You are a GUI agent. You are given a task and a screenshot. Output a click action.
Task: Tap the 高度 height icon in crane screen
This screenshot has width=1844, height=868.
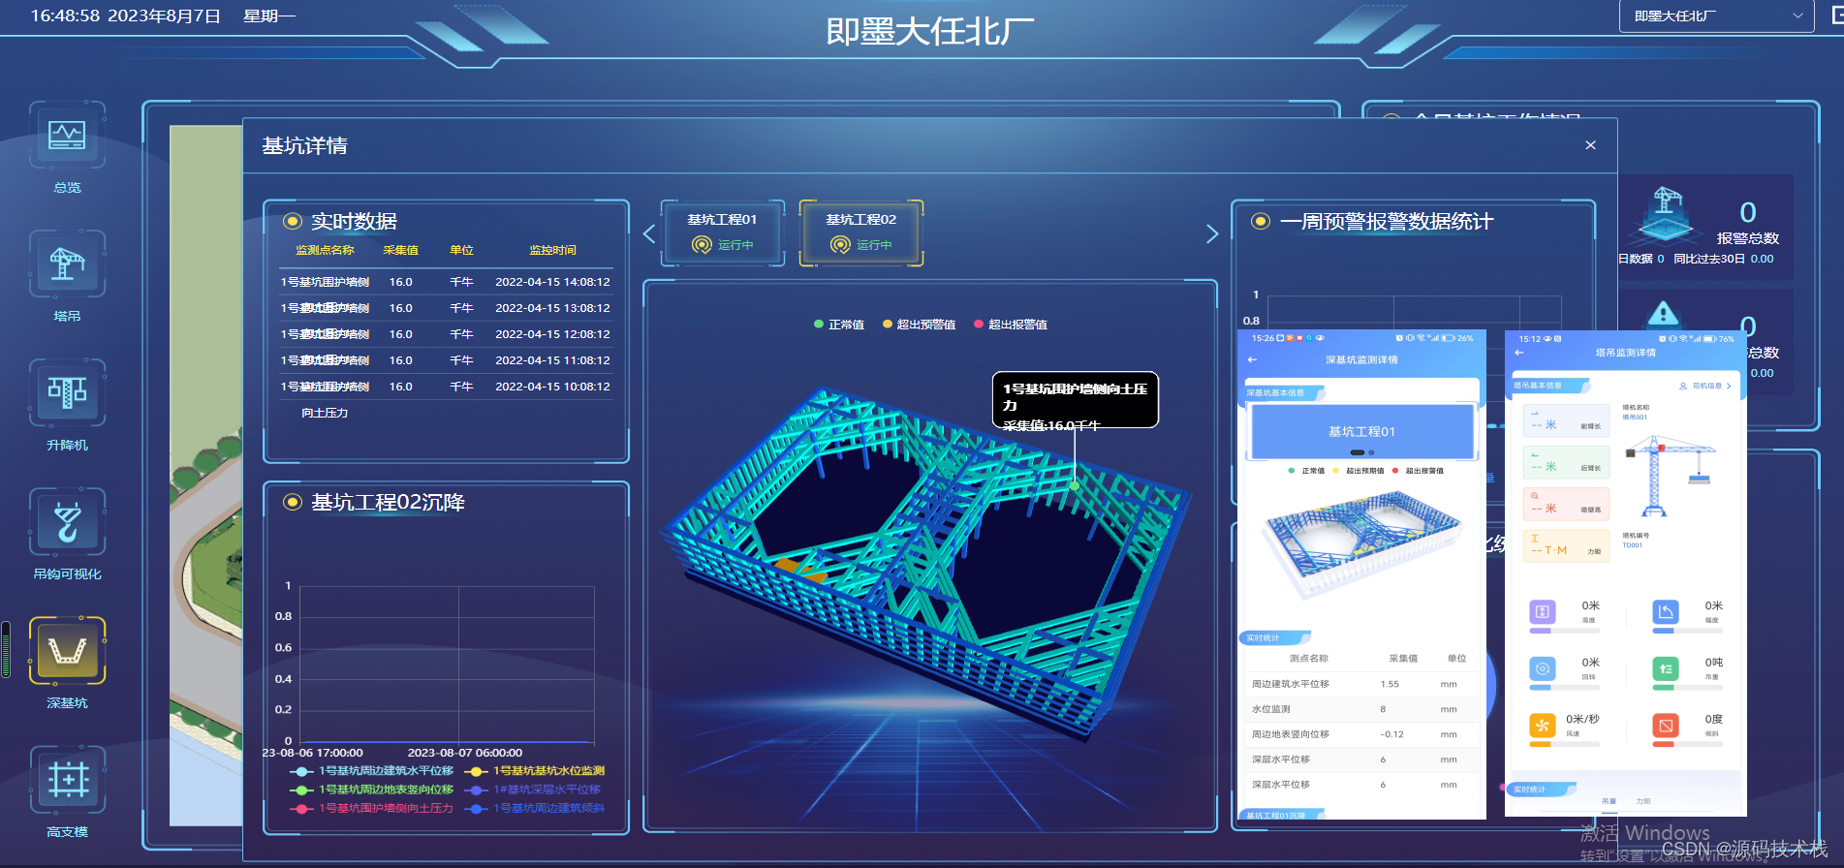click(1542, 611)
